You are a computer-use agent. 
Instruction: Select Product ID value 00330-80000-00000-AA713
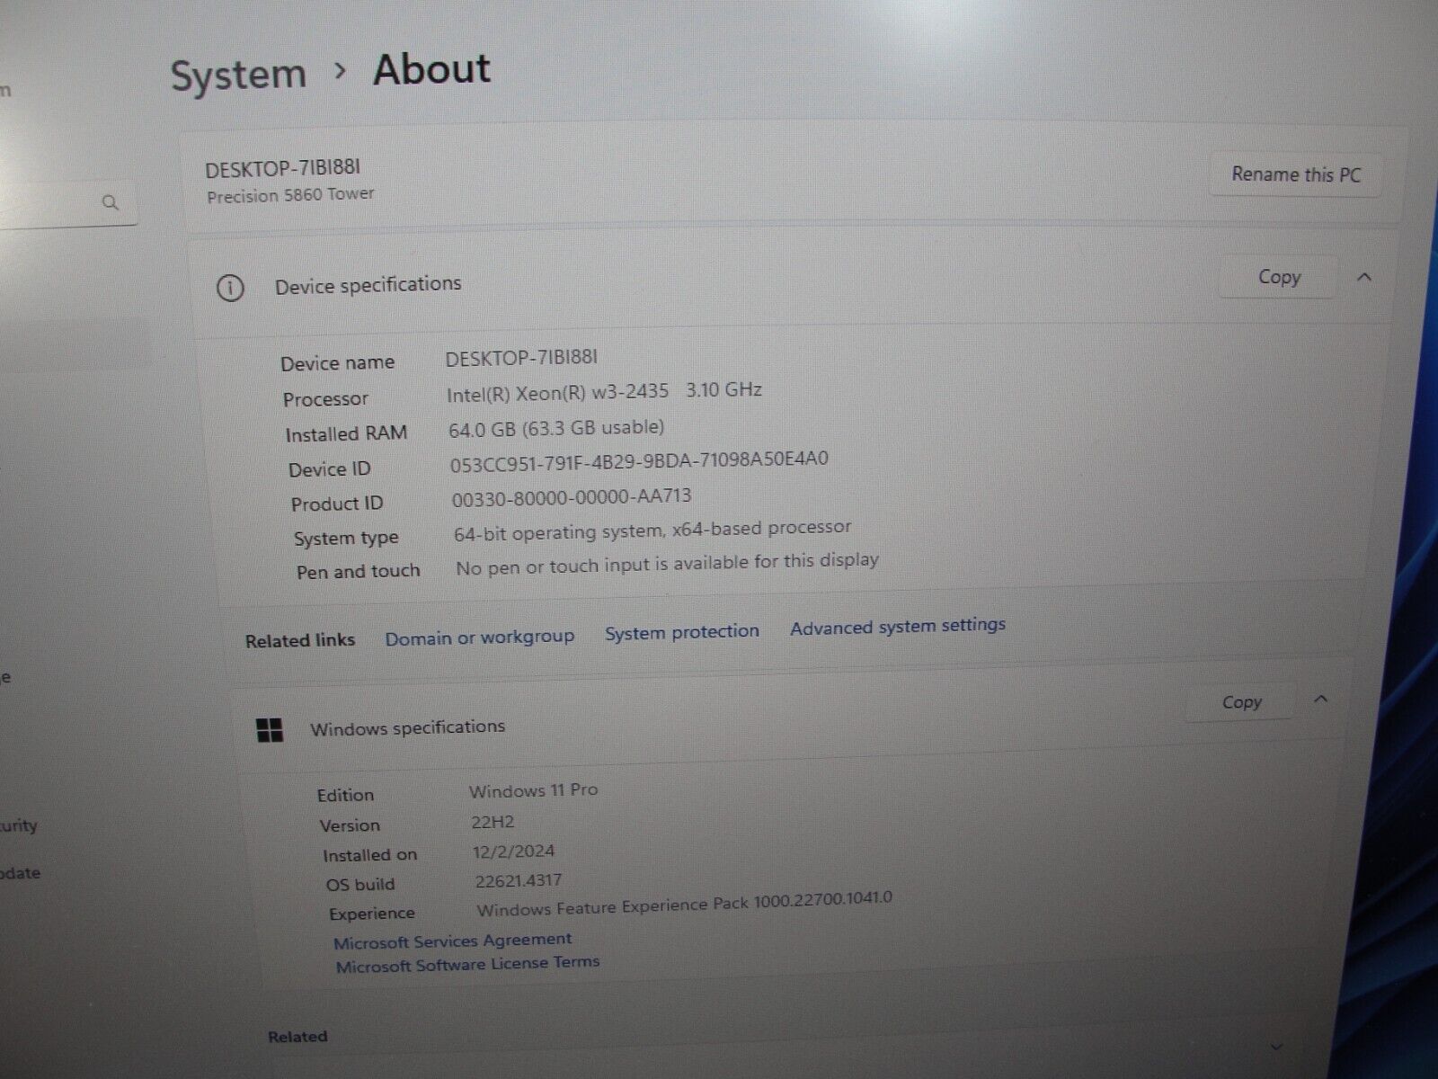(572, 497)
